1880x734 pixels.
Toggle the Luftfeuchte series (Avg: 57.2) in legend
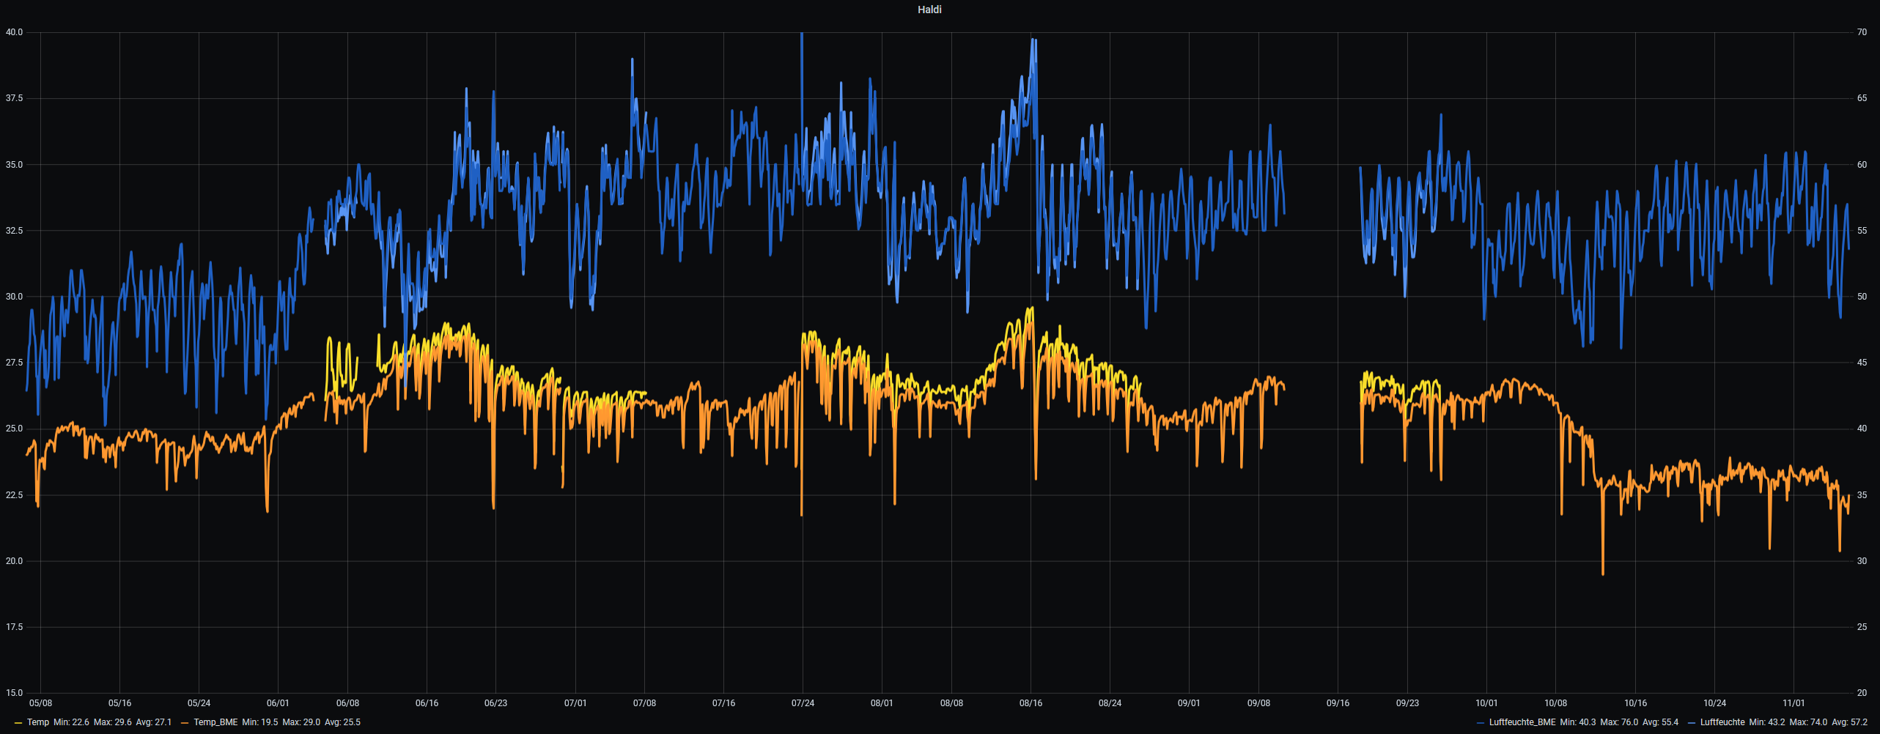point(1722,722)
